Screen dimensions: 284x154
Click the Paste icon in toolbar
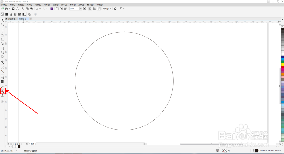pyautogui.click(x=32, y=9)
